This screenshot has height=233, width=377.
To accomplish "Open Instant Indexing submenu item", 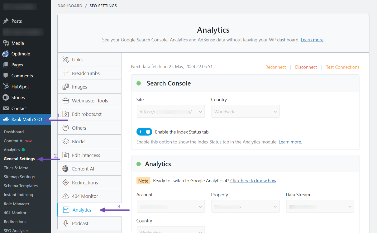I will pos(18,194).
